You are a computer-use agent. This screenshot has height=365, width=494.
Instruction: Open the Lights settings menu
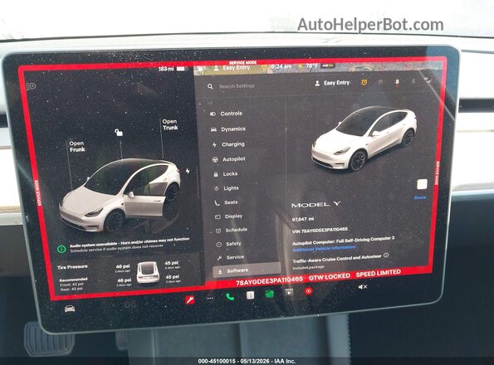[x=227, y=188]
